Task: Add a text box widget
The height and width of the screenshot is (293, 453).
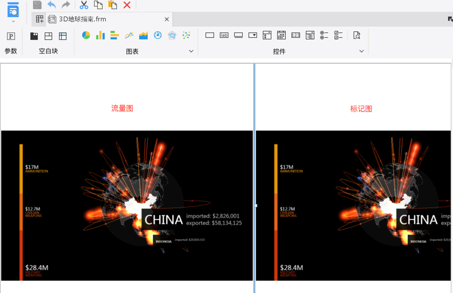Action: pos(210,35)
